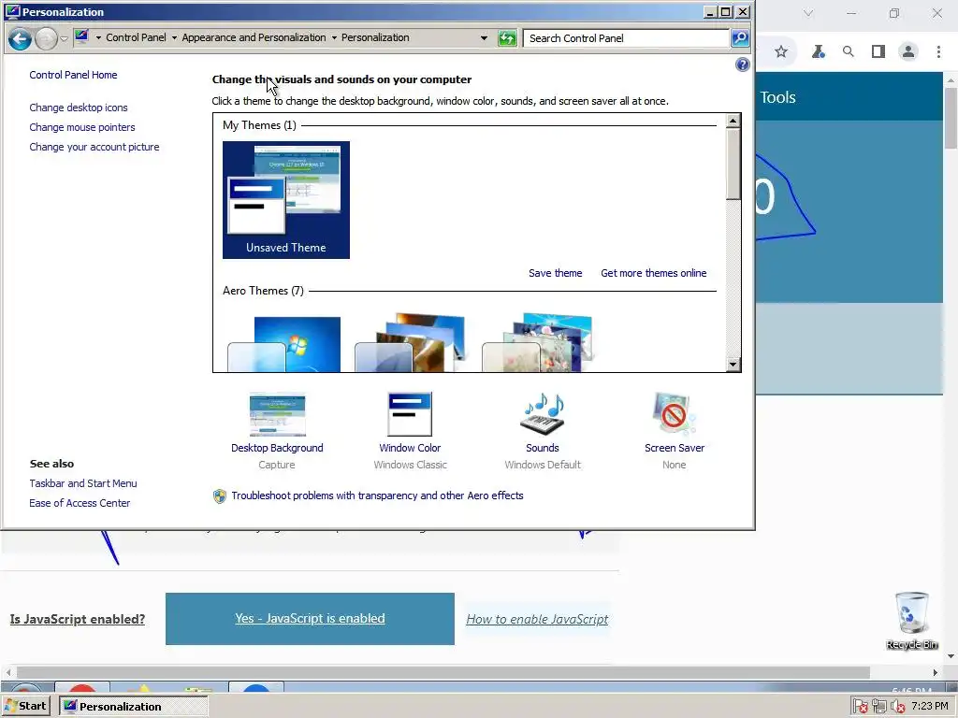Focus the Search Control Panel field
This screenshot has width=958, height=718.
click(626, 38)
